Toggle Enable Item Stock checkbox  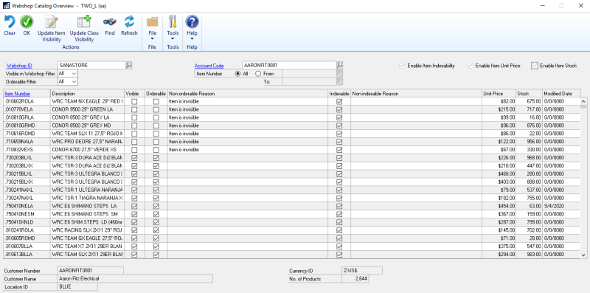[535, 66]
